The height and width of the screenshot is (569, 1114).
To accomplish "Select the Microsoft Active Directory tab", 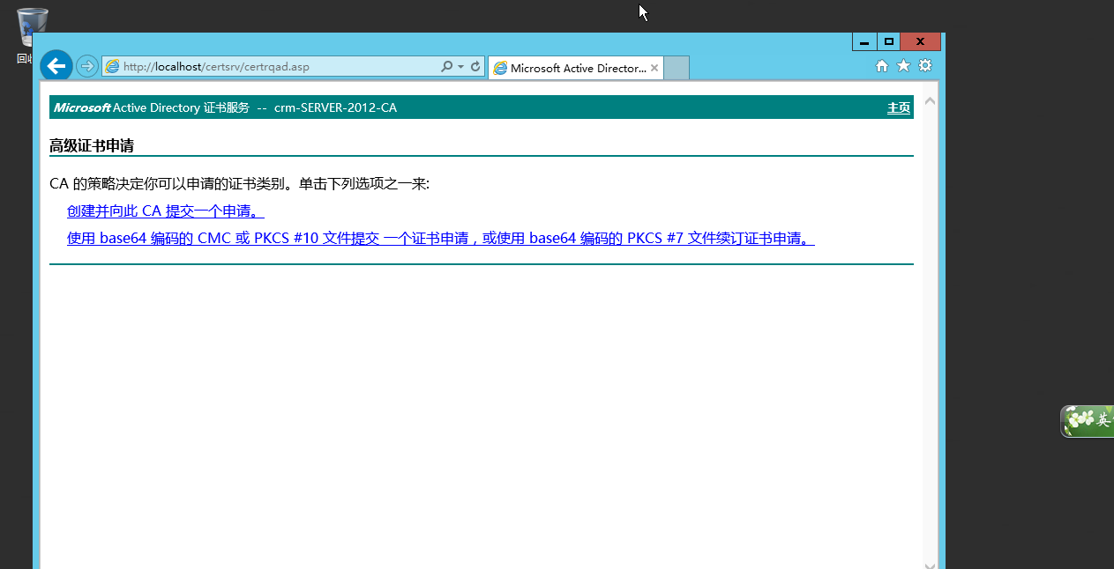I will 575,68.
